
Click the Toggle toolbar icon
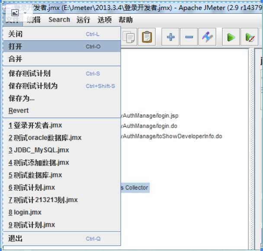pyautogui.click(x=207, y=37)
